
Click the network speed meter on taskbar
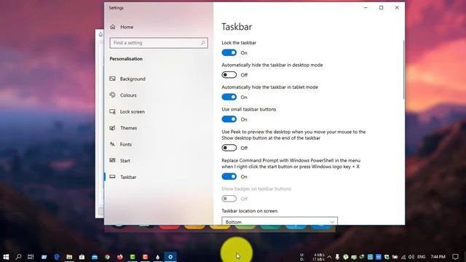312,257
